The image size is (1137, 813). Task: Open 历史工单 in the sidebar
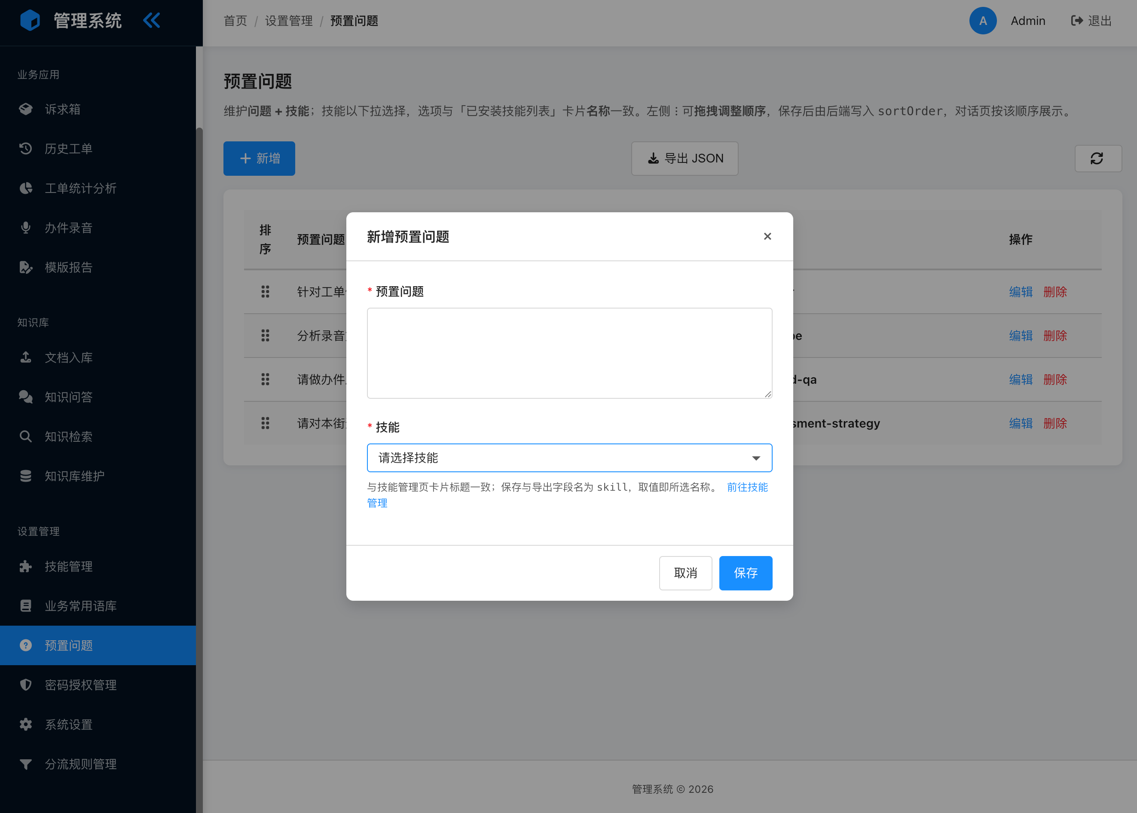pos(98,149)
